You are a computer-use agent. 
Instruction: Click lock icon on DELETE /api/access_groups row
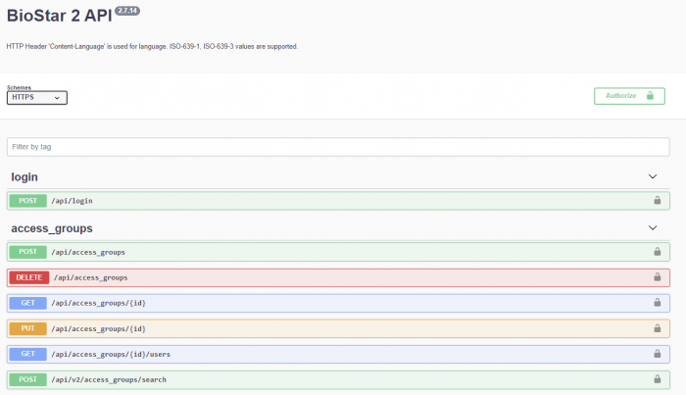tap(658, 277)
